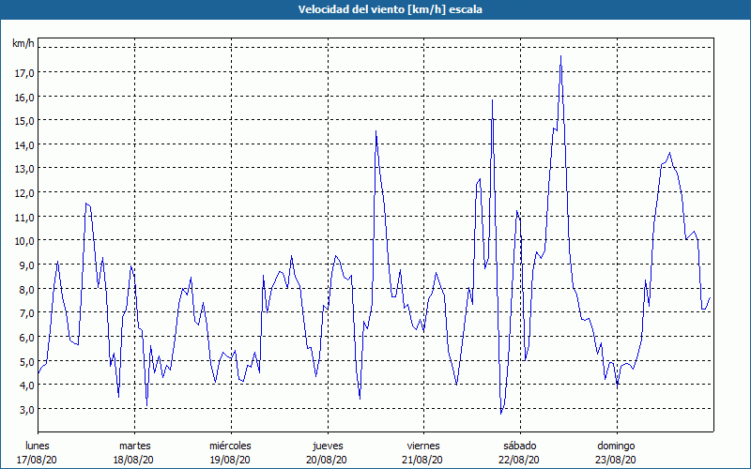Click the 5,0 y-axis value

pyautogui.click(x=26, y=361)
